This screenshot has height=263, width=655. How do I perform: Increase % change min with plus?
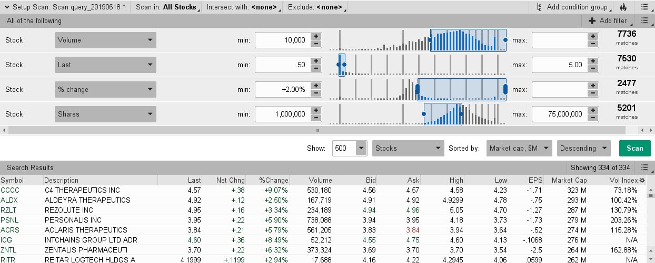[x=316, y=86]
